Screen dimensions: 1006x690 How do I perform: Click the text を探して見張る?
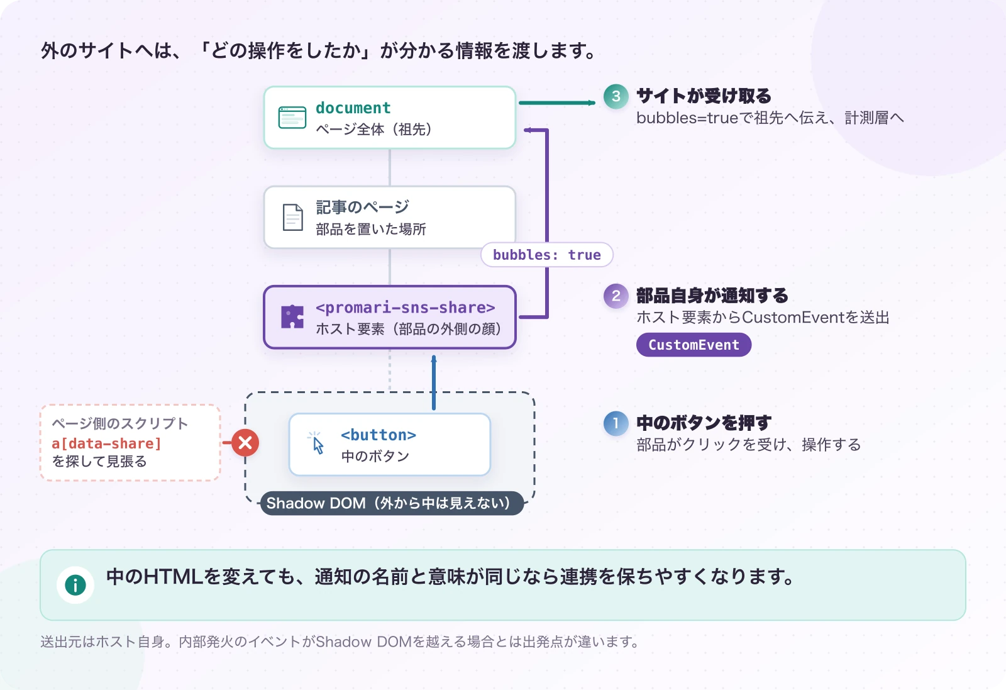tap(99, 462)
